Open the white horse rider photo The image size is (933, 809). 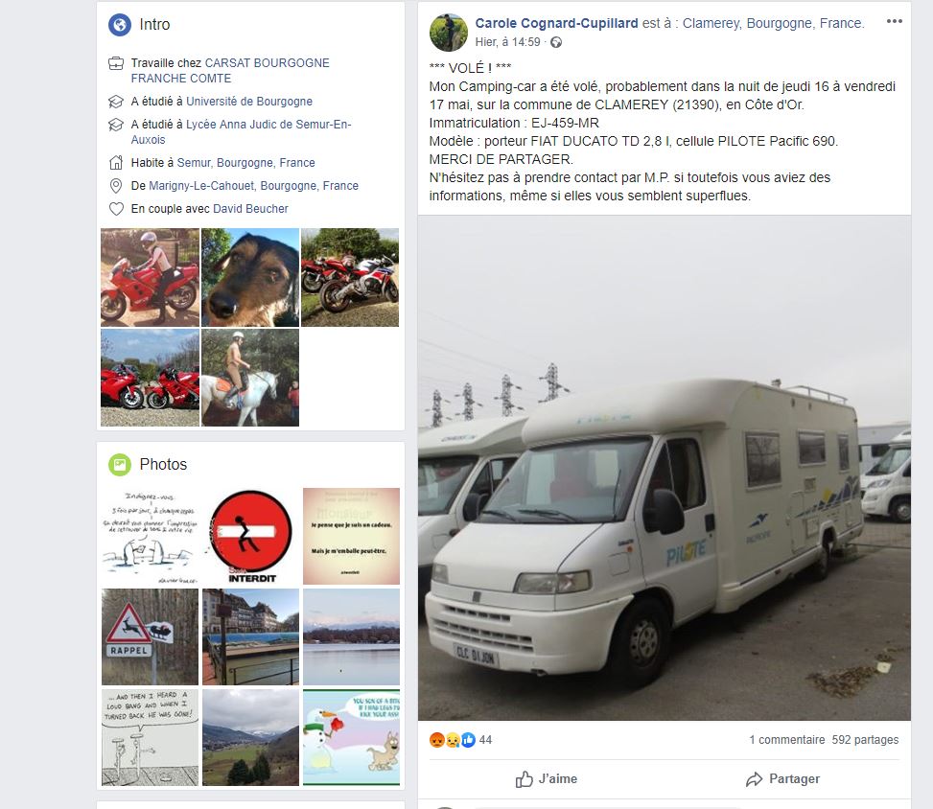[250, 378]
